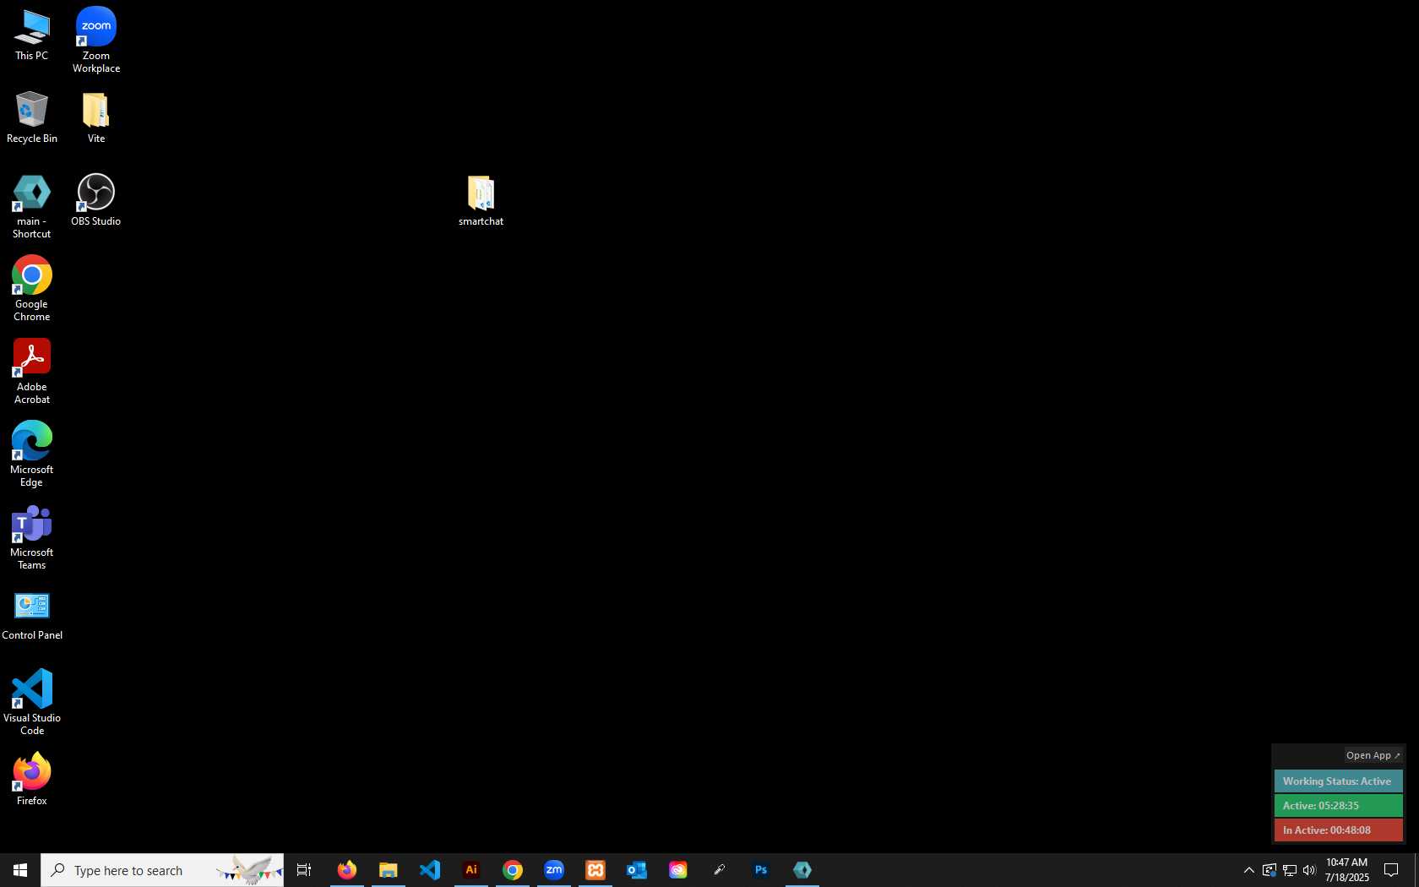The width and height of the screenshot is (1419, 887).
Task: Select the OBS Studio desktop shortcut
Action: [95, 200]
